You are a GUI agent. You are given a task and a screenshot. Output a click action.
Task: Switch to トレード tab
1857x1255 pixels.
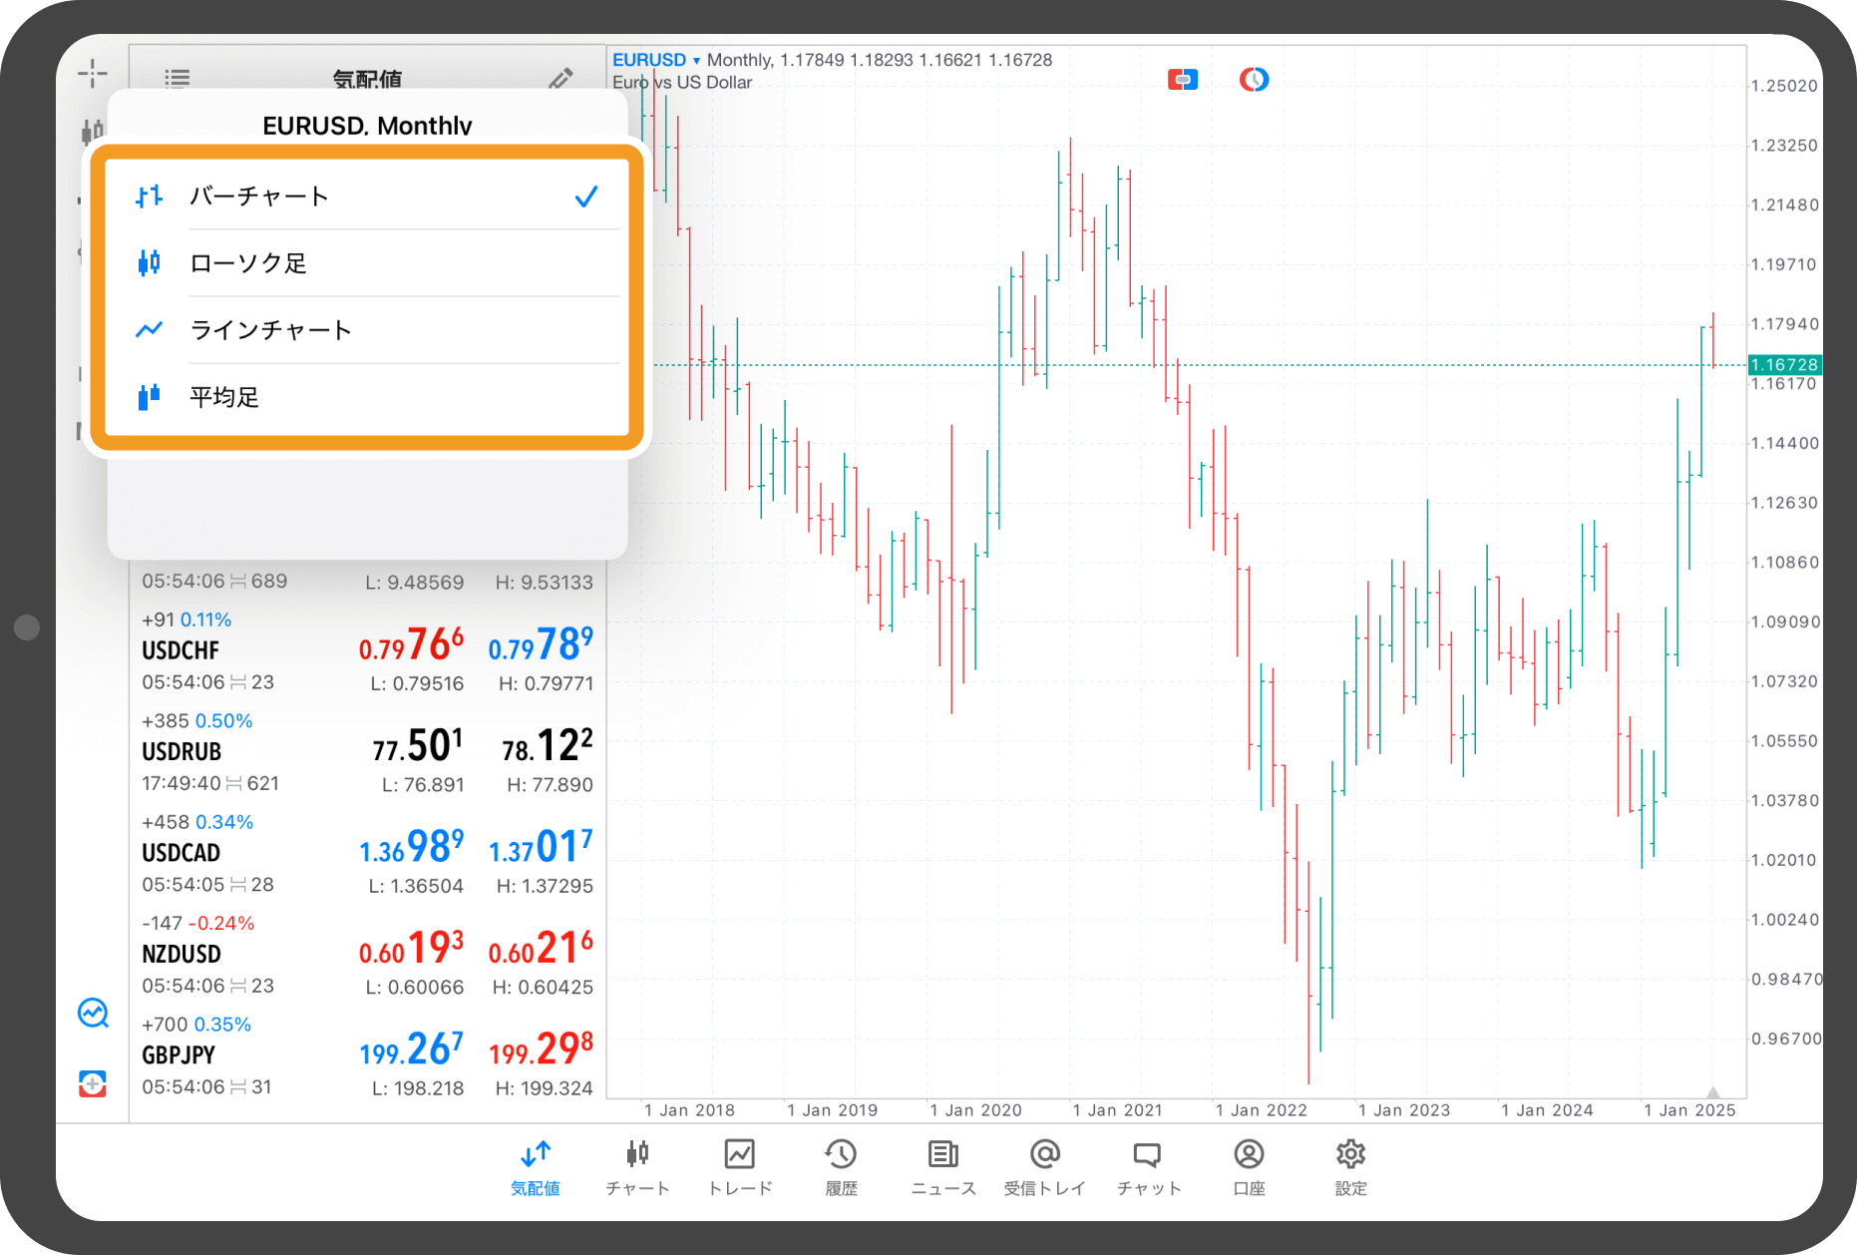point(740,1167)
